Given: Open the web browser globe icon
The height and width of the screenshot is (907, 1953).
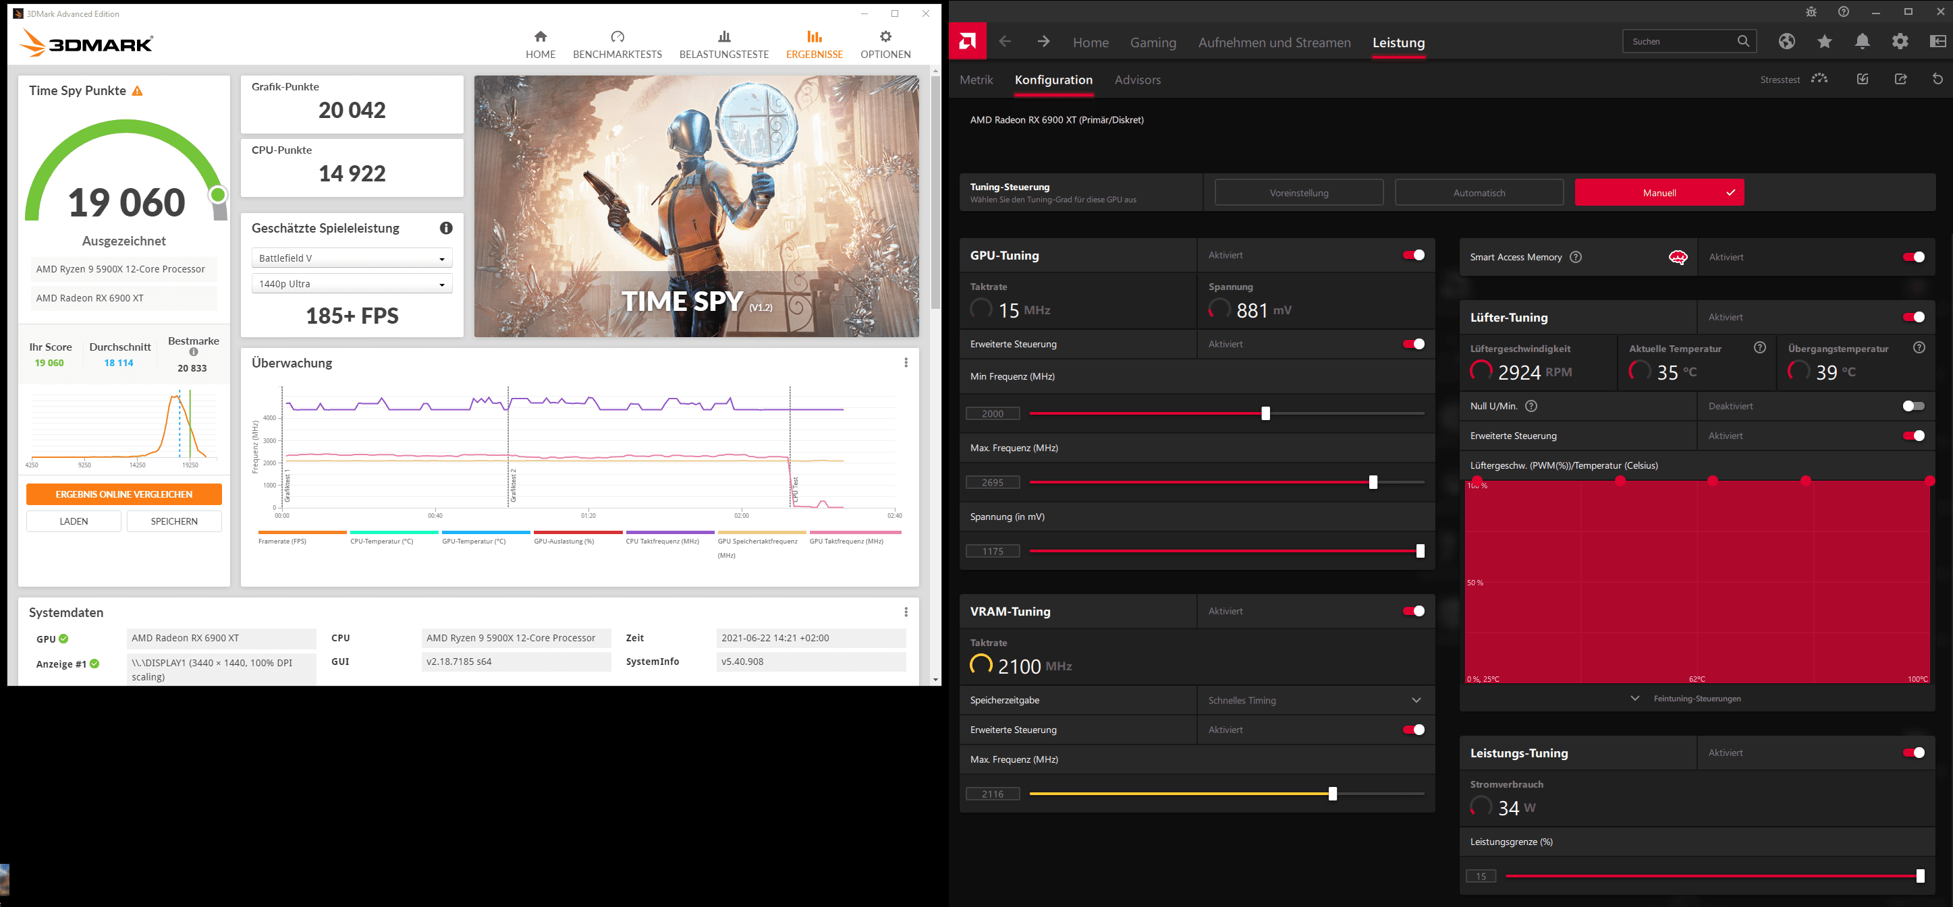Looking at the screenshot, I should coord(1787,42).
